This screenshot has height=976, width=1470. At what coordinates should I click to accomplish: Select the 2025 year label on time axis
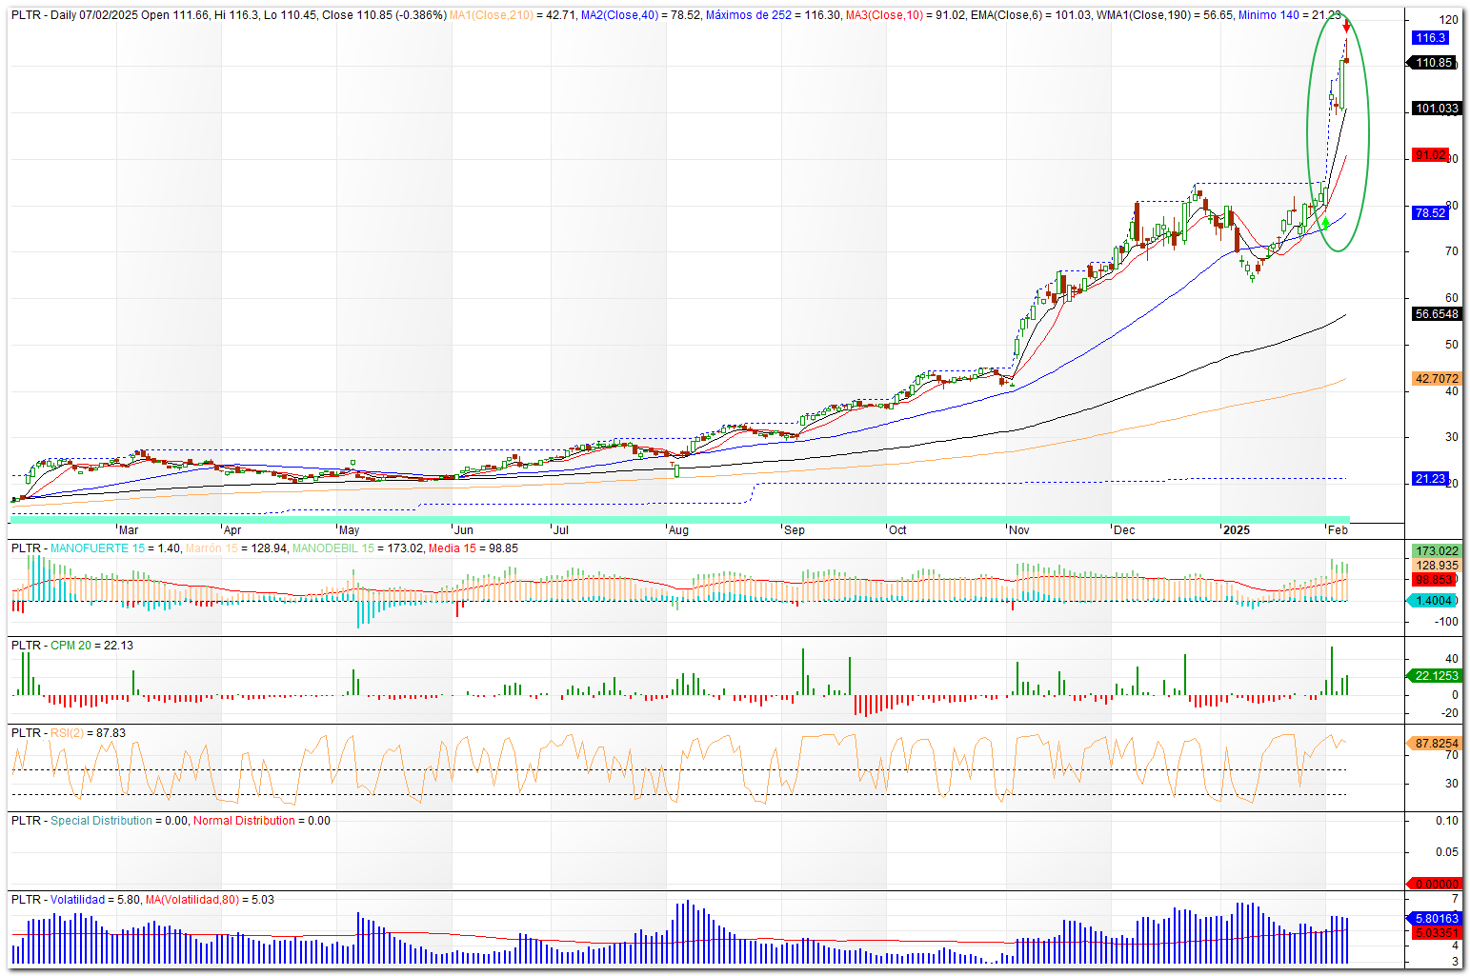pyautogui.click(x=1237, y=530)
